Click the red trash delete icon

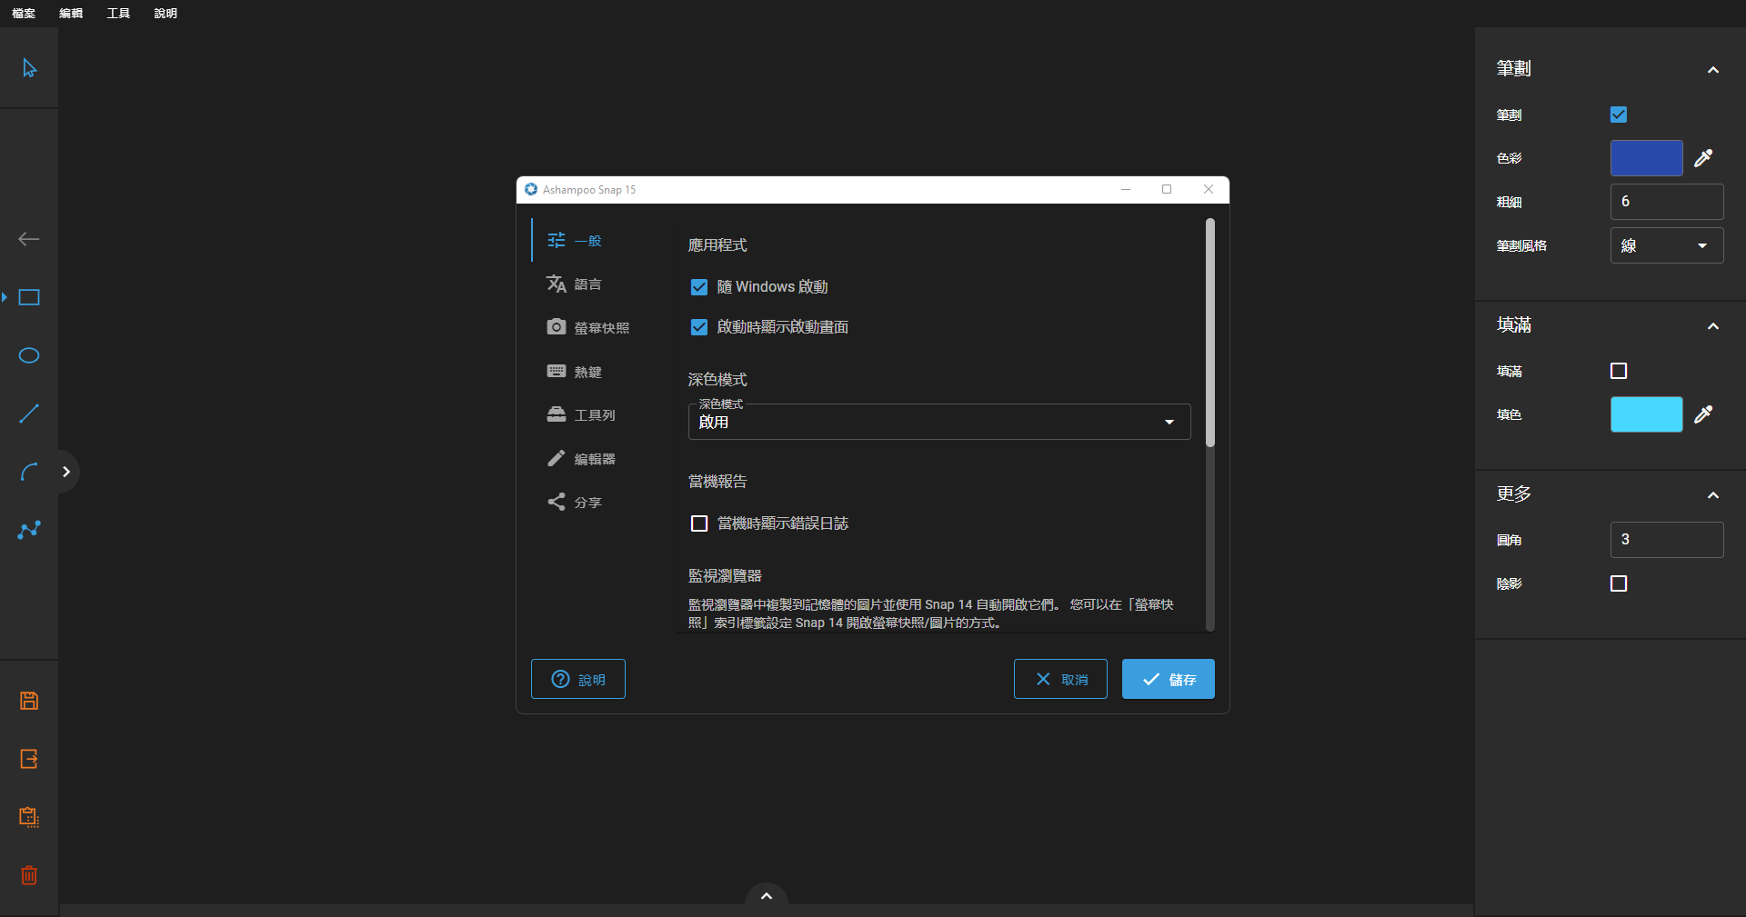29,875
